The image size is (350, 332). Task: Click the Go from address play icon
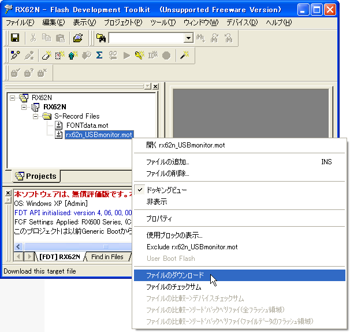[x=126, y=55]
